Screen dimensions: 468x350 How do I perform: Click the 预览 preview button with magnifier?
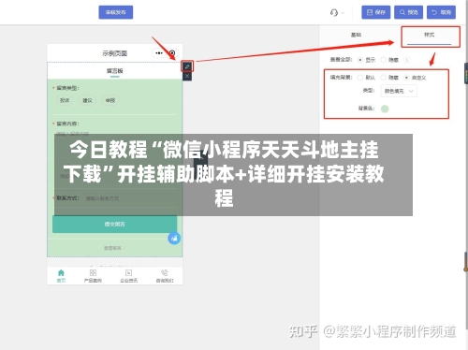click(x=408, y=12)
